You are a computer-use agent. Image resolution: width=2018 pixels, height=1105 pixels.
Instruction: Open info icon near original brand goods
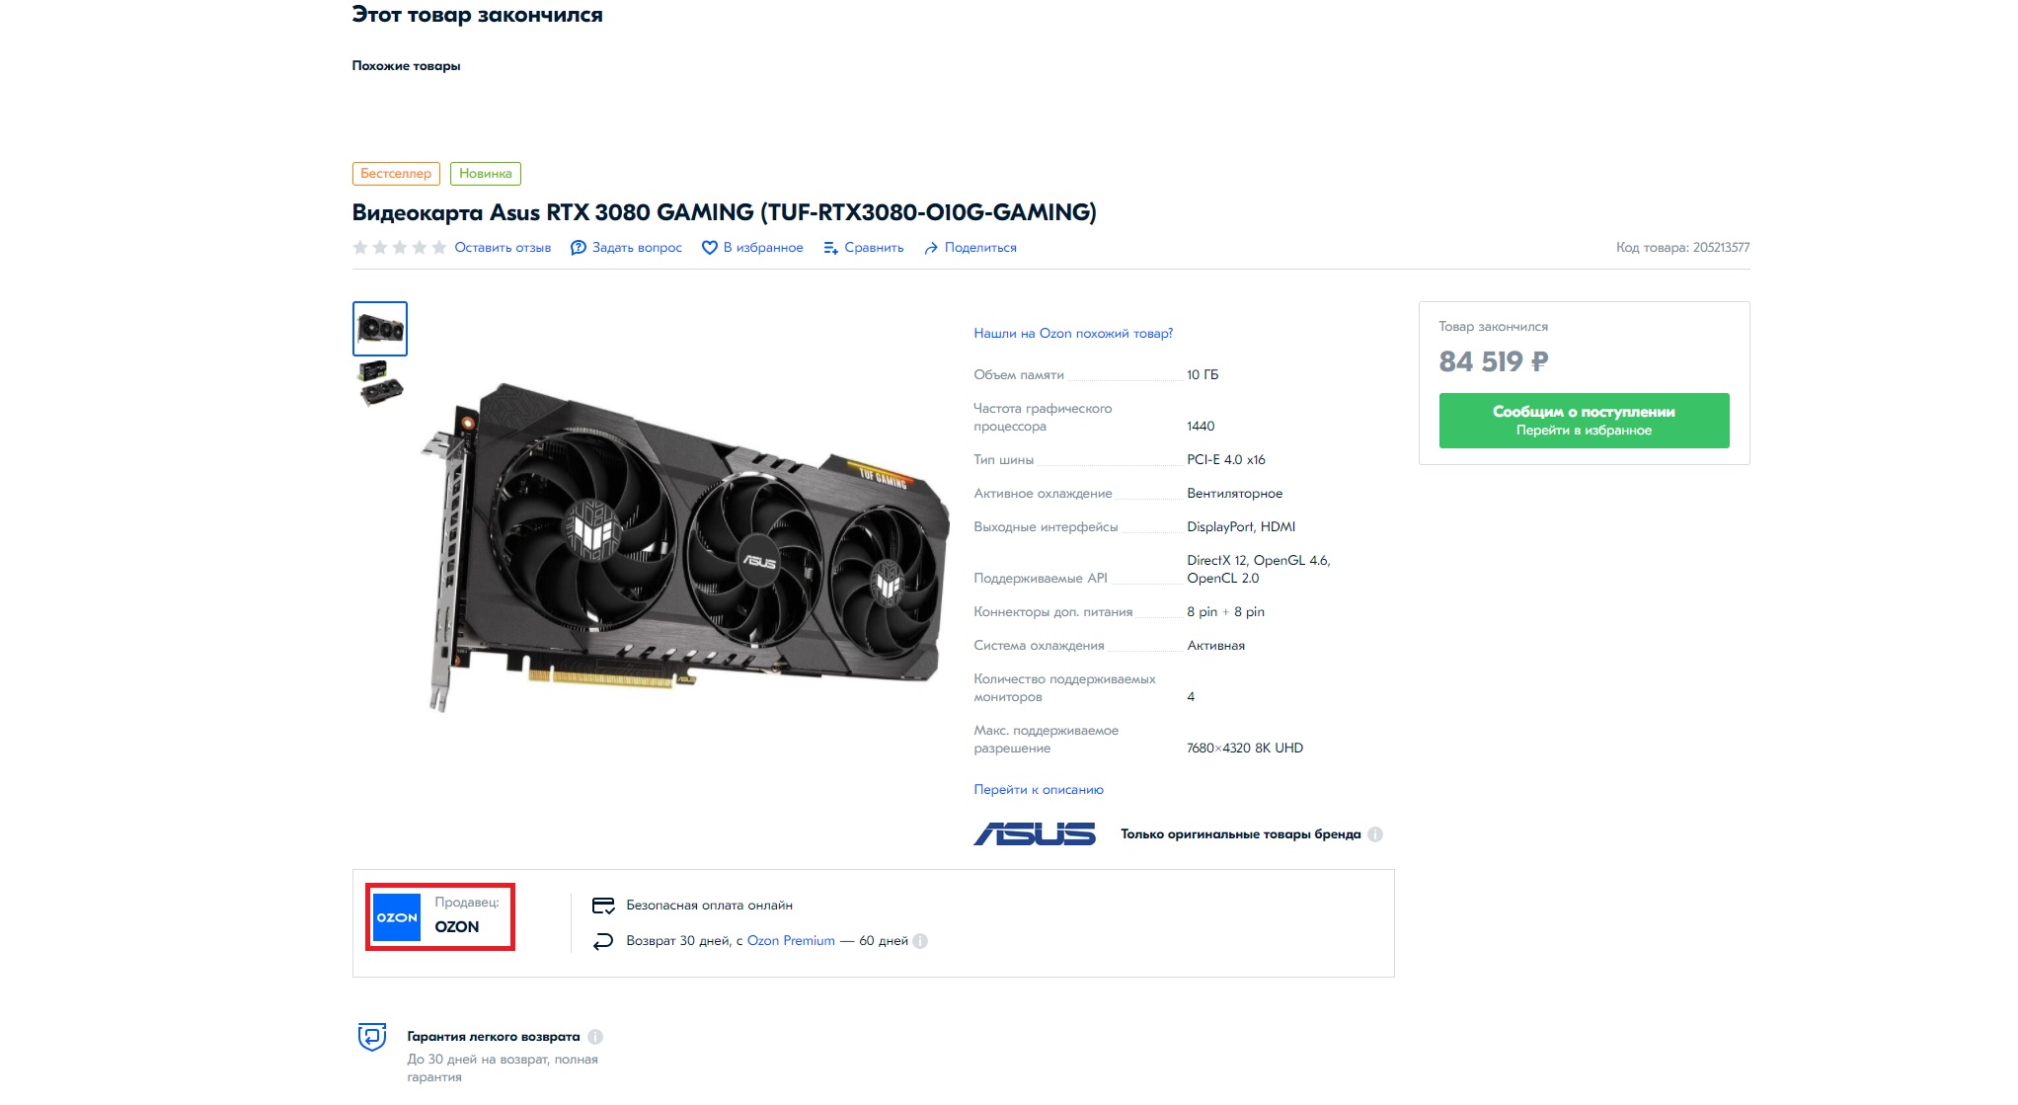pos(1375,834)
